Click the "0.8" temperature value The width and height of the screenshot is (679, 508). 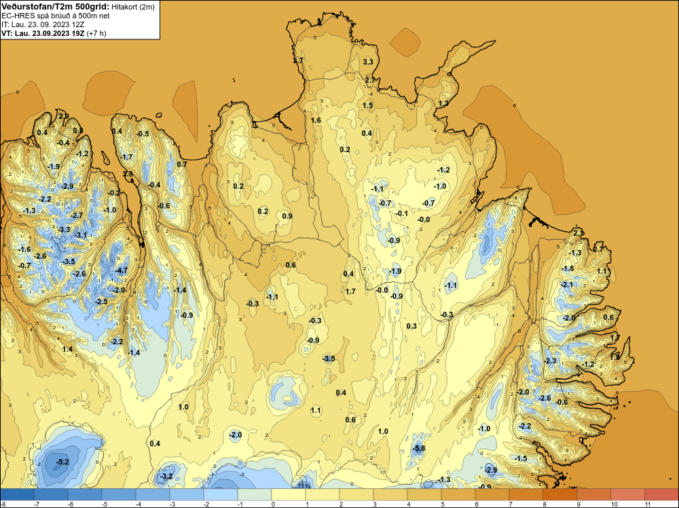click(x=78, y=130)
